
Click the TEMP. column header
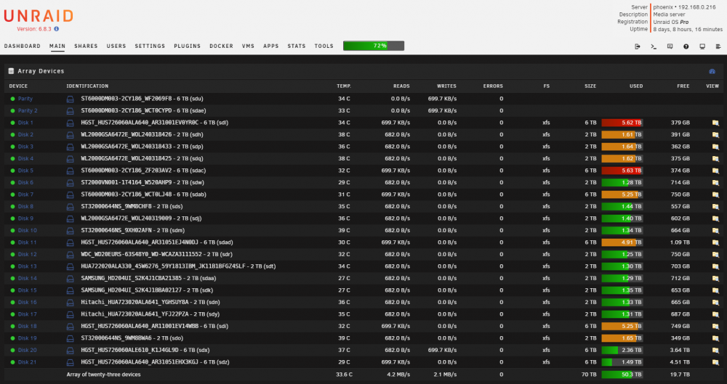(x=344, y=86)
